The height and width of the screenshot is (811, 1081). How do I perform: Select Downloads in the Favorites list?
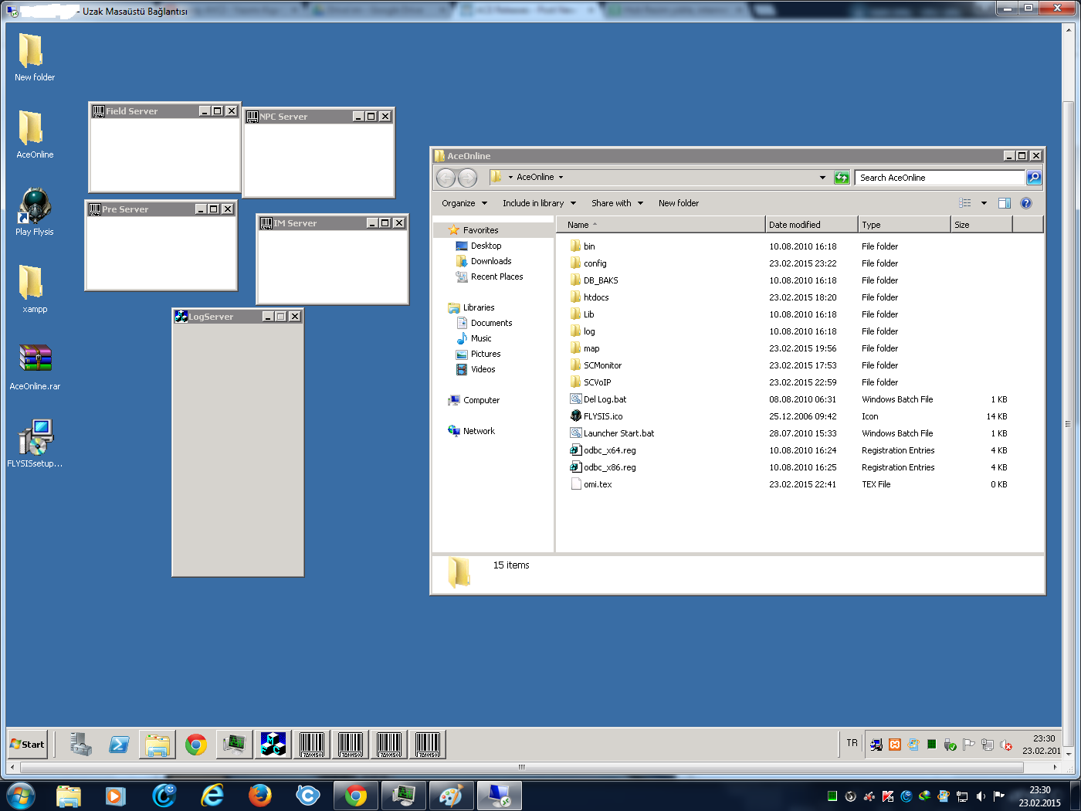click(x=483, y=261)
